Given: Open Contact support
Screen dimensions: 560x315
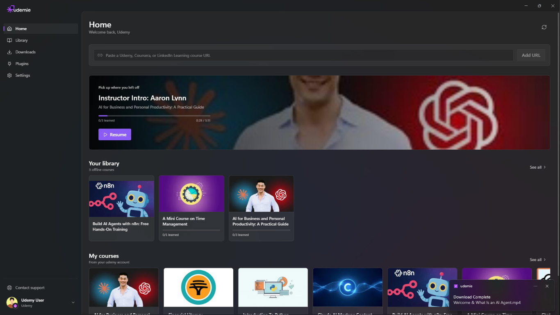Looking at the screenshot, I should click(41, 288).
